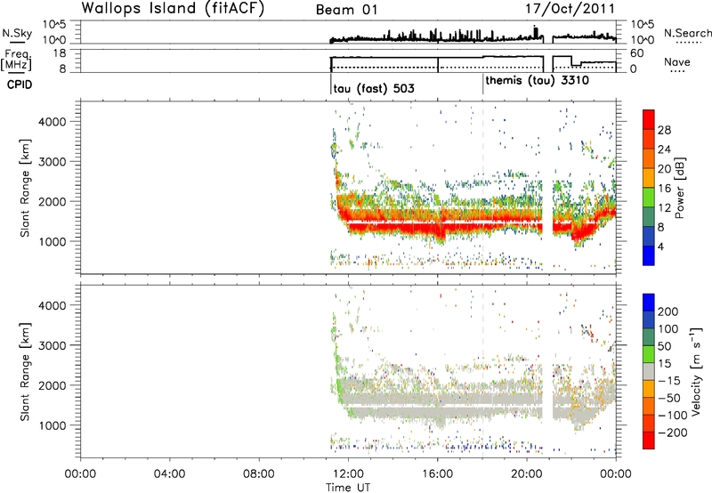Click the 'CPID' label
Viewport: 712px width, 493px height.
pyautogui.click(x=20, y=85)
